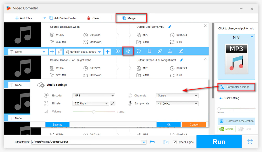This screenshot has width=262, height=152.
Task: Click the Output folder path field
Action: tap(86, 142)
